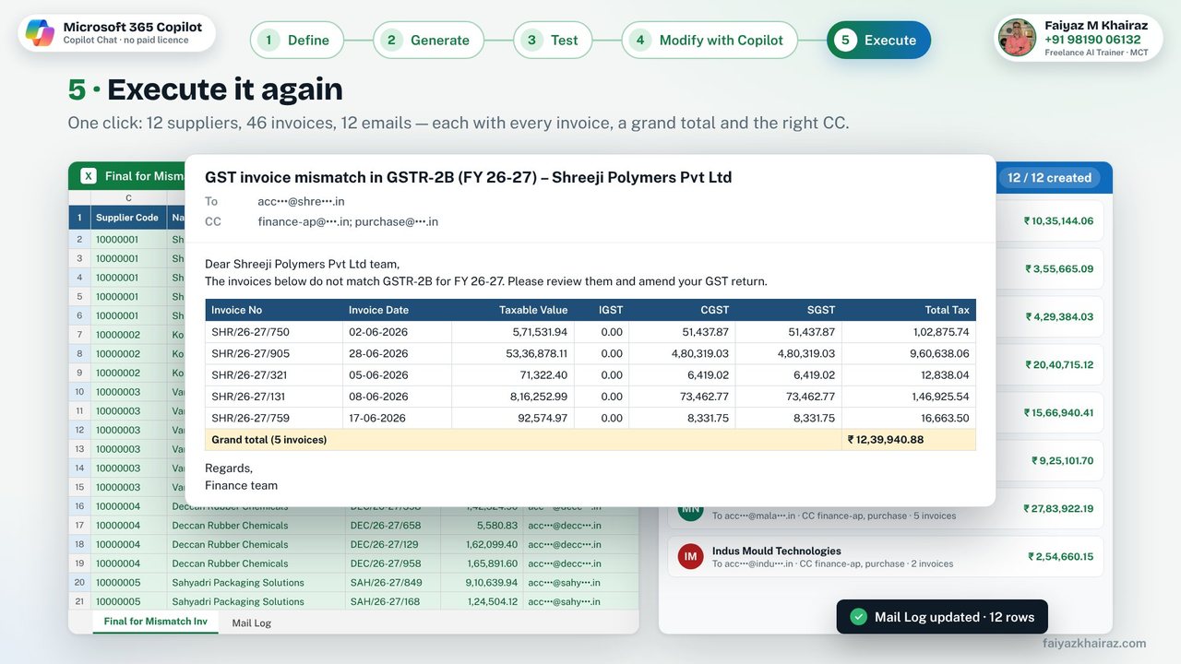Jump to step 3 Test
Viewport: 1181px width, 664px height.
coord(553,40)
